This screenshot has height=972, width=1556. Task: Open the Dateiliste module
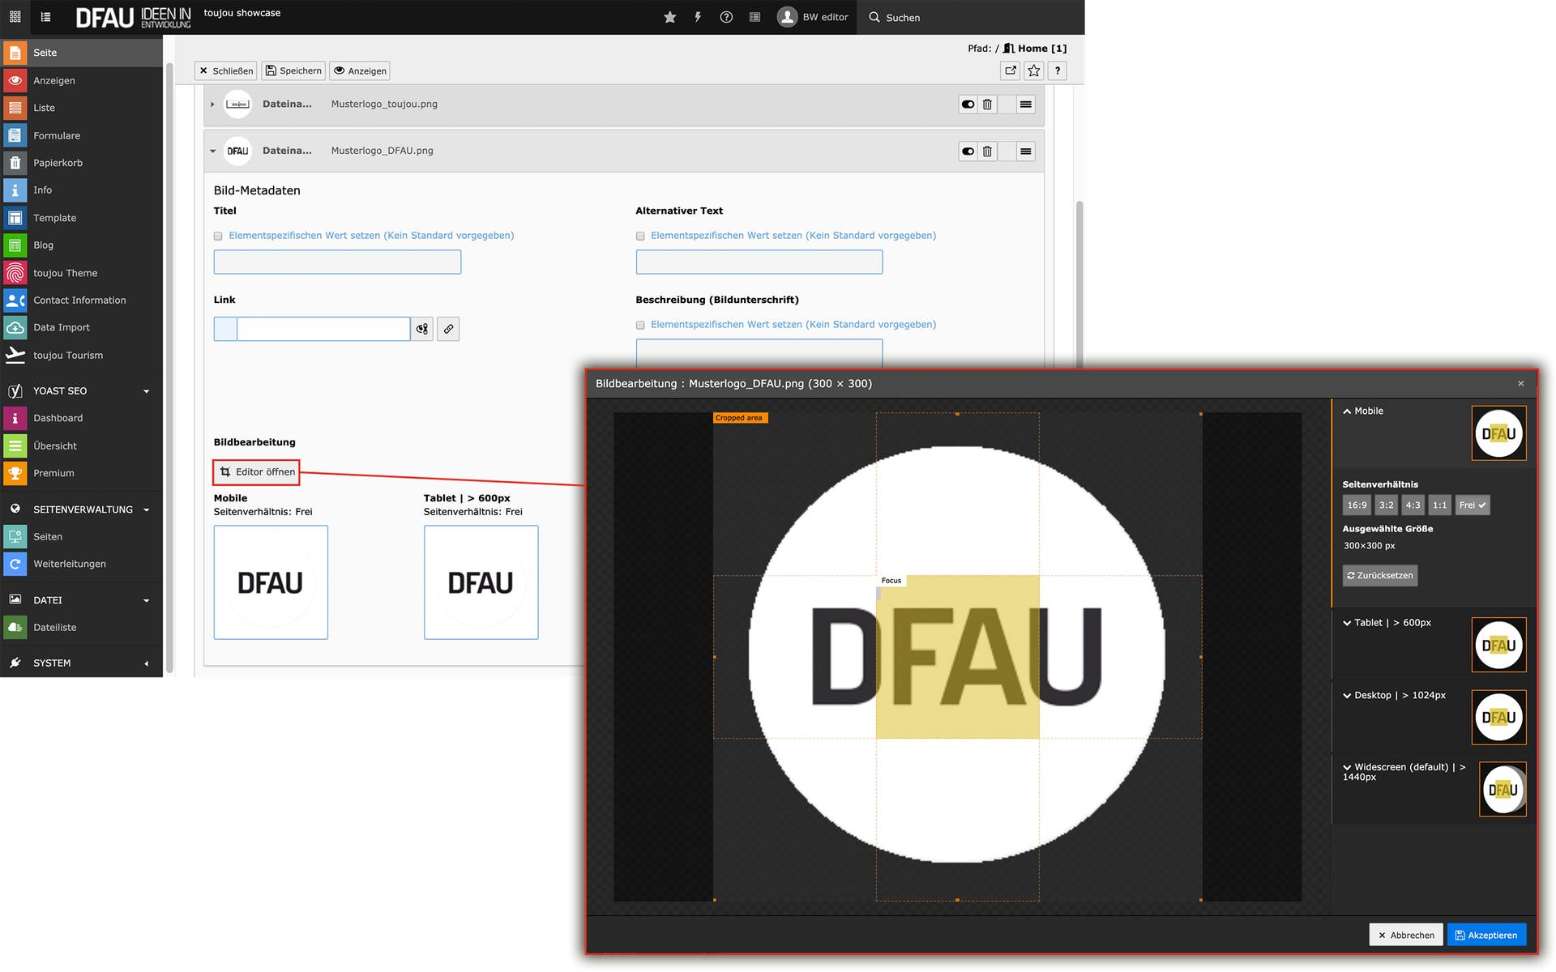click(x=55, y=628)
